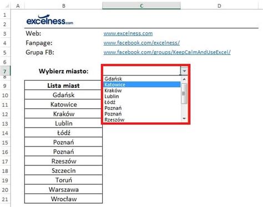Select row 3 header

(x=5, y=34)
